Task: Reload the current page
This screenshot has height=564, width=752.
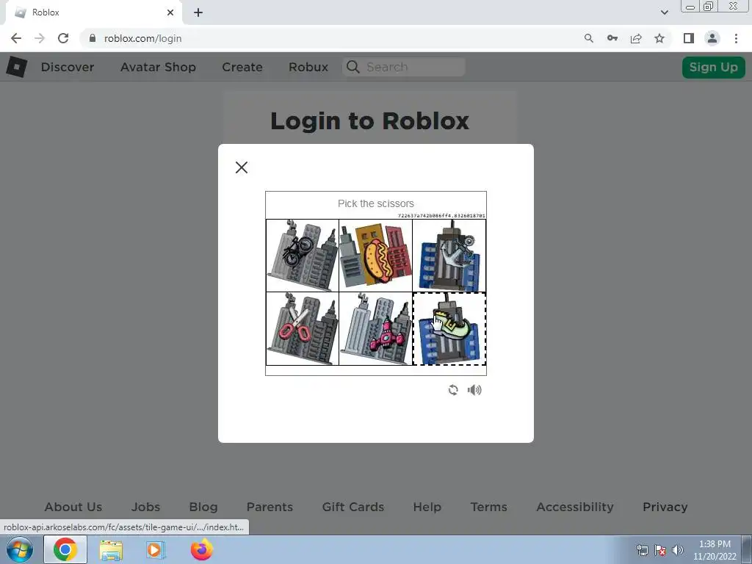Action: click(x=63, y=38)
